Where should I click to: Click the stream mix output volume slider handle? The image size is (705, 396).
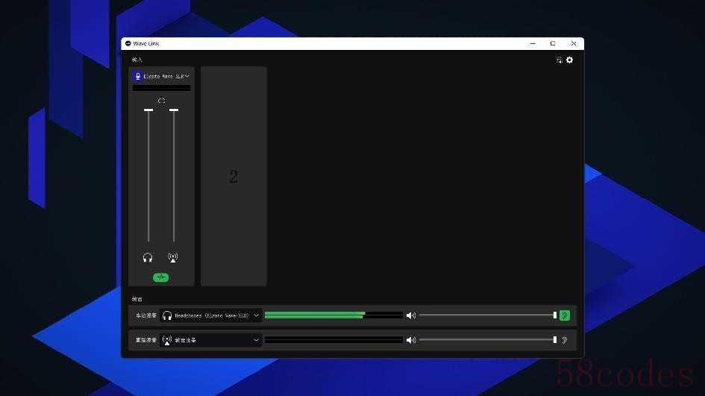click(x=555, y=340)
